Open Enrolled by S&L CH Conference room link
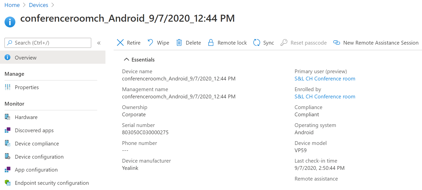Screen dimensions: 422x190 point(325,97)
